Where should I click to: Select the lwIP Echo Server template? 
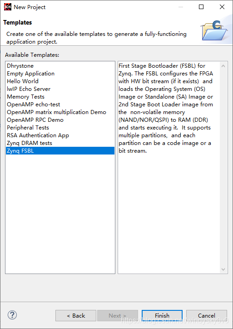[60, 89]
